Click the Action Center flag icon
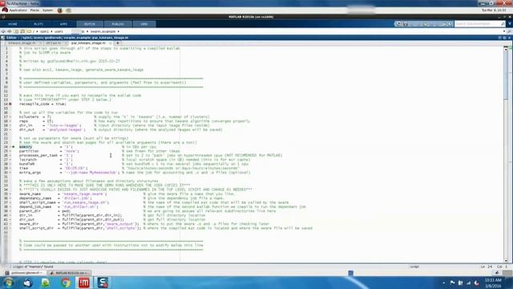The width and height of the screenshot is (513, 289). [452, 283]
